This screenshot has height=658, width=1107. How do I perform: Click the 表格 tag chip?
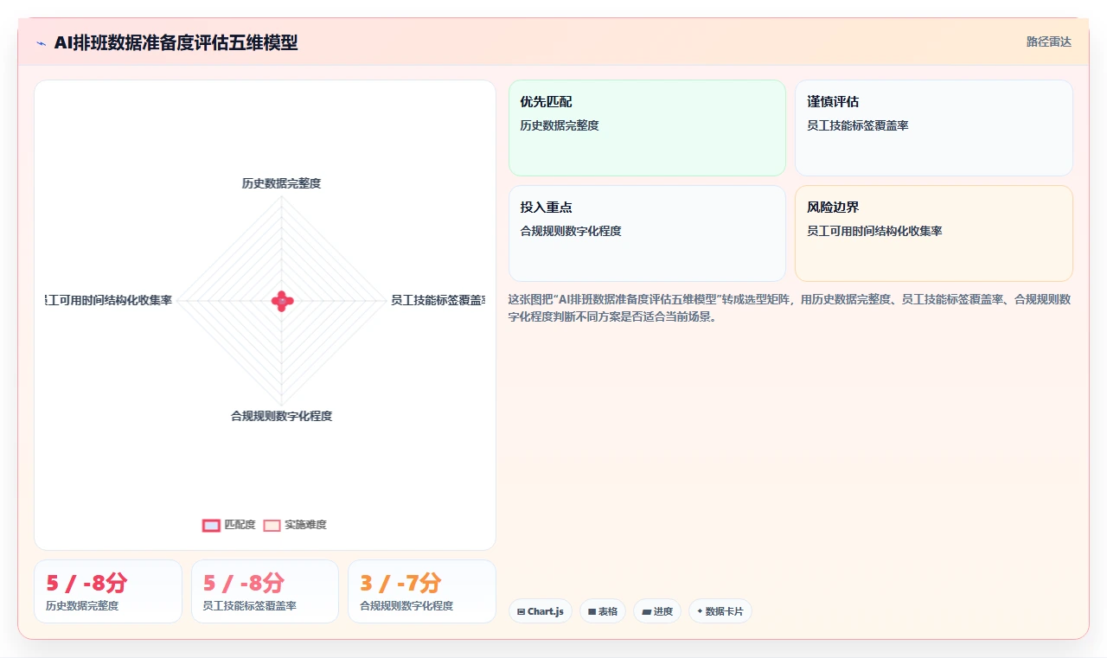[603, 611]
